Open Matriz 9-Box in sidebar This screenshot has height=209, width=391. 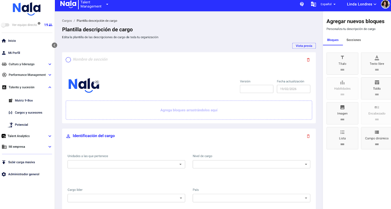click(24, 100)
